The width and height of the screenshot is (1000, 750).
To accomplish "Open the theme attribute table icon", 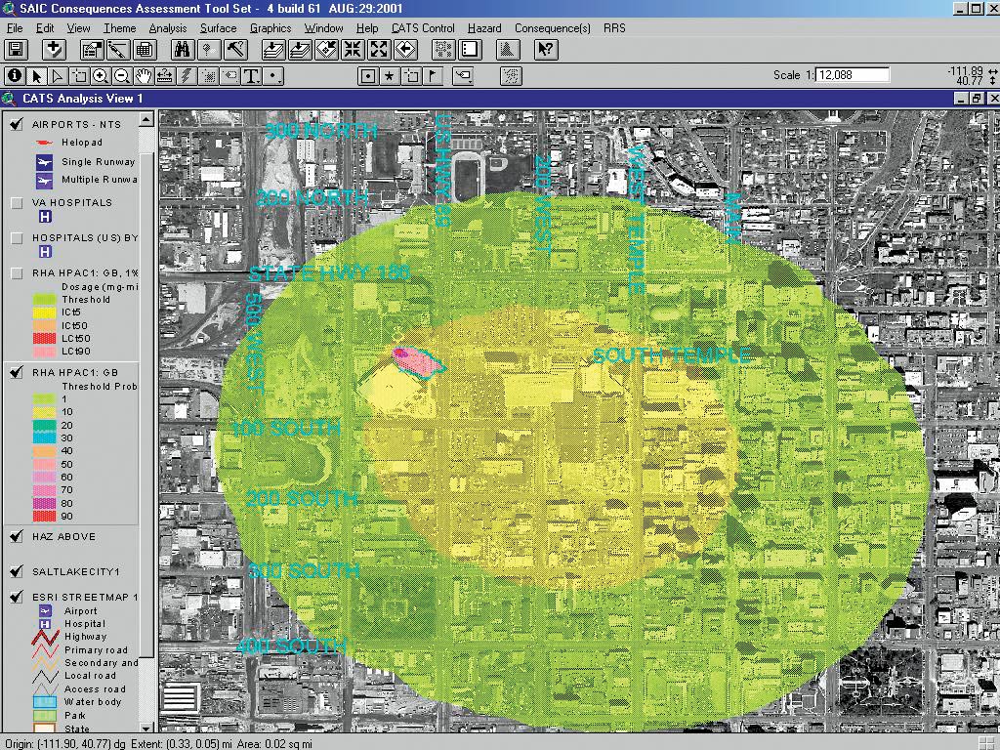I will tap(145, 50).
